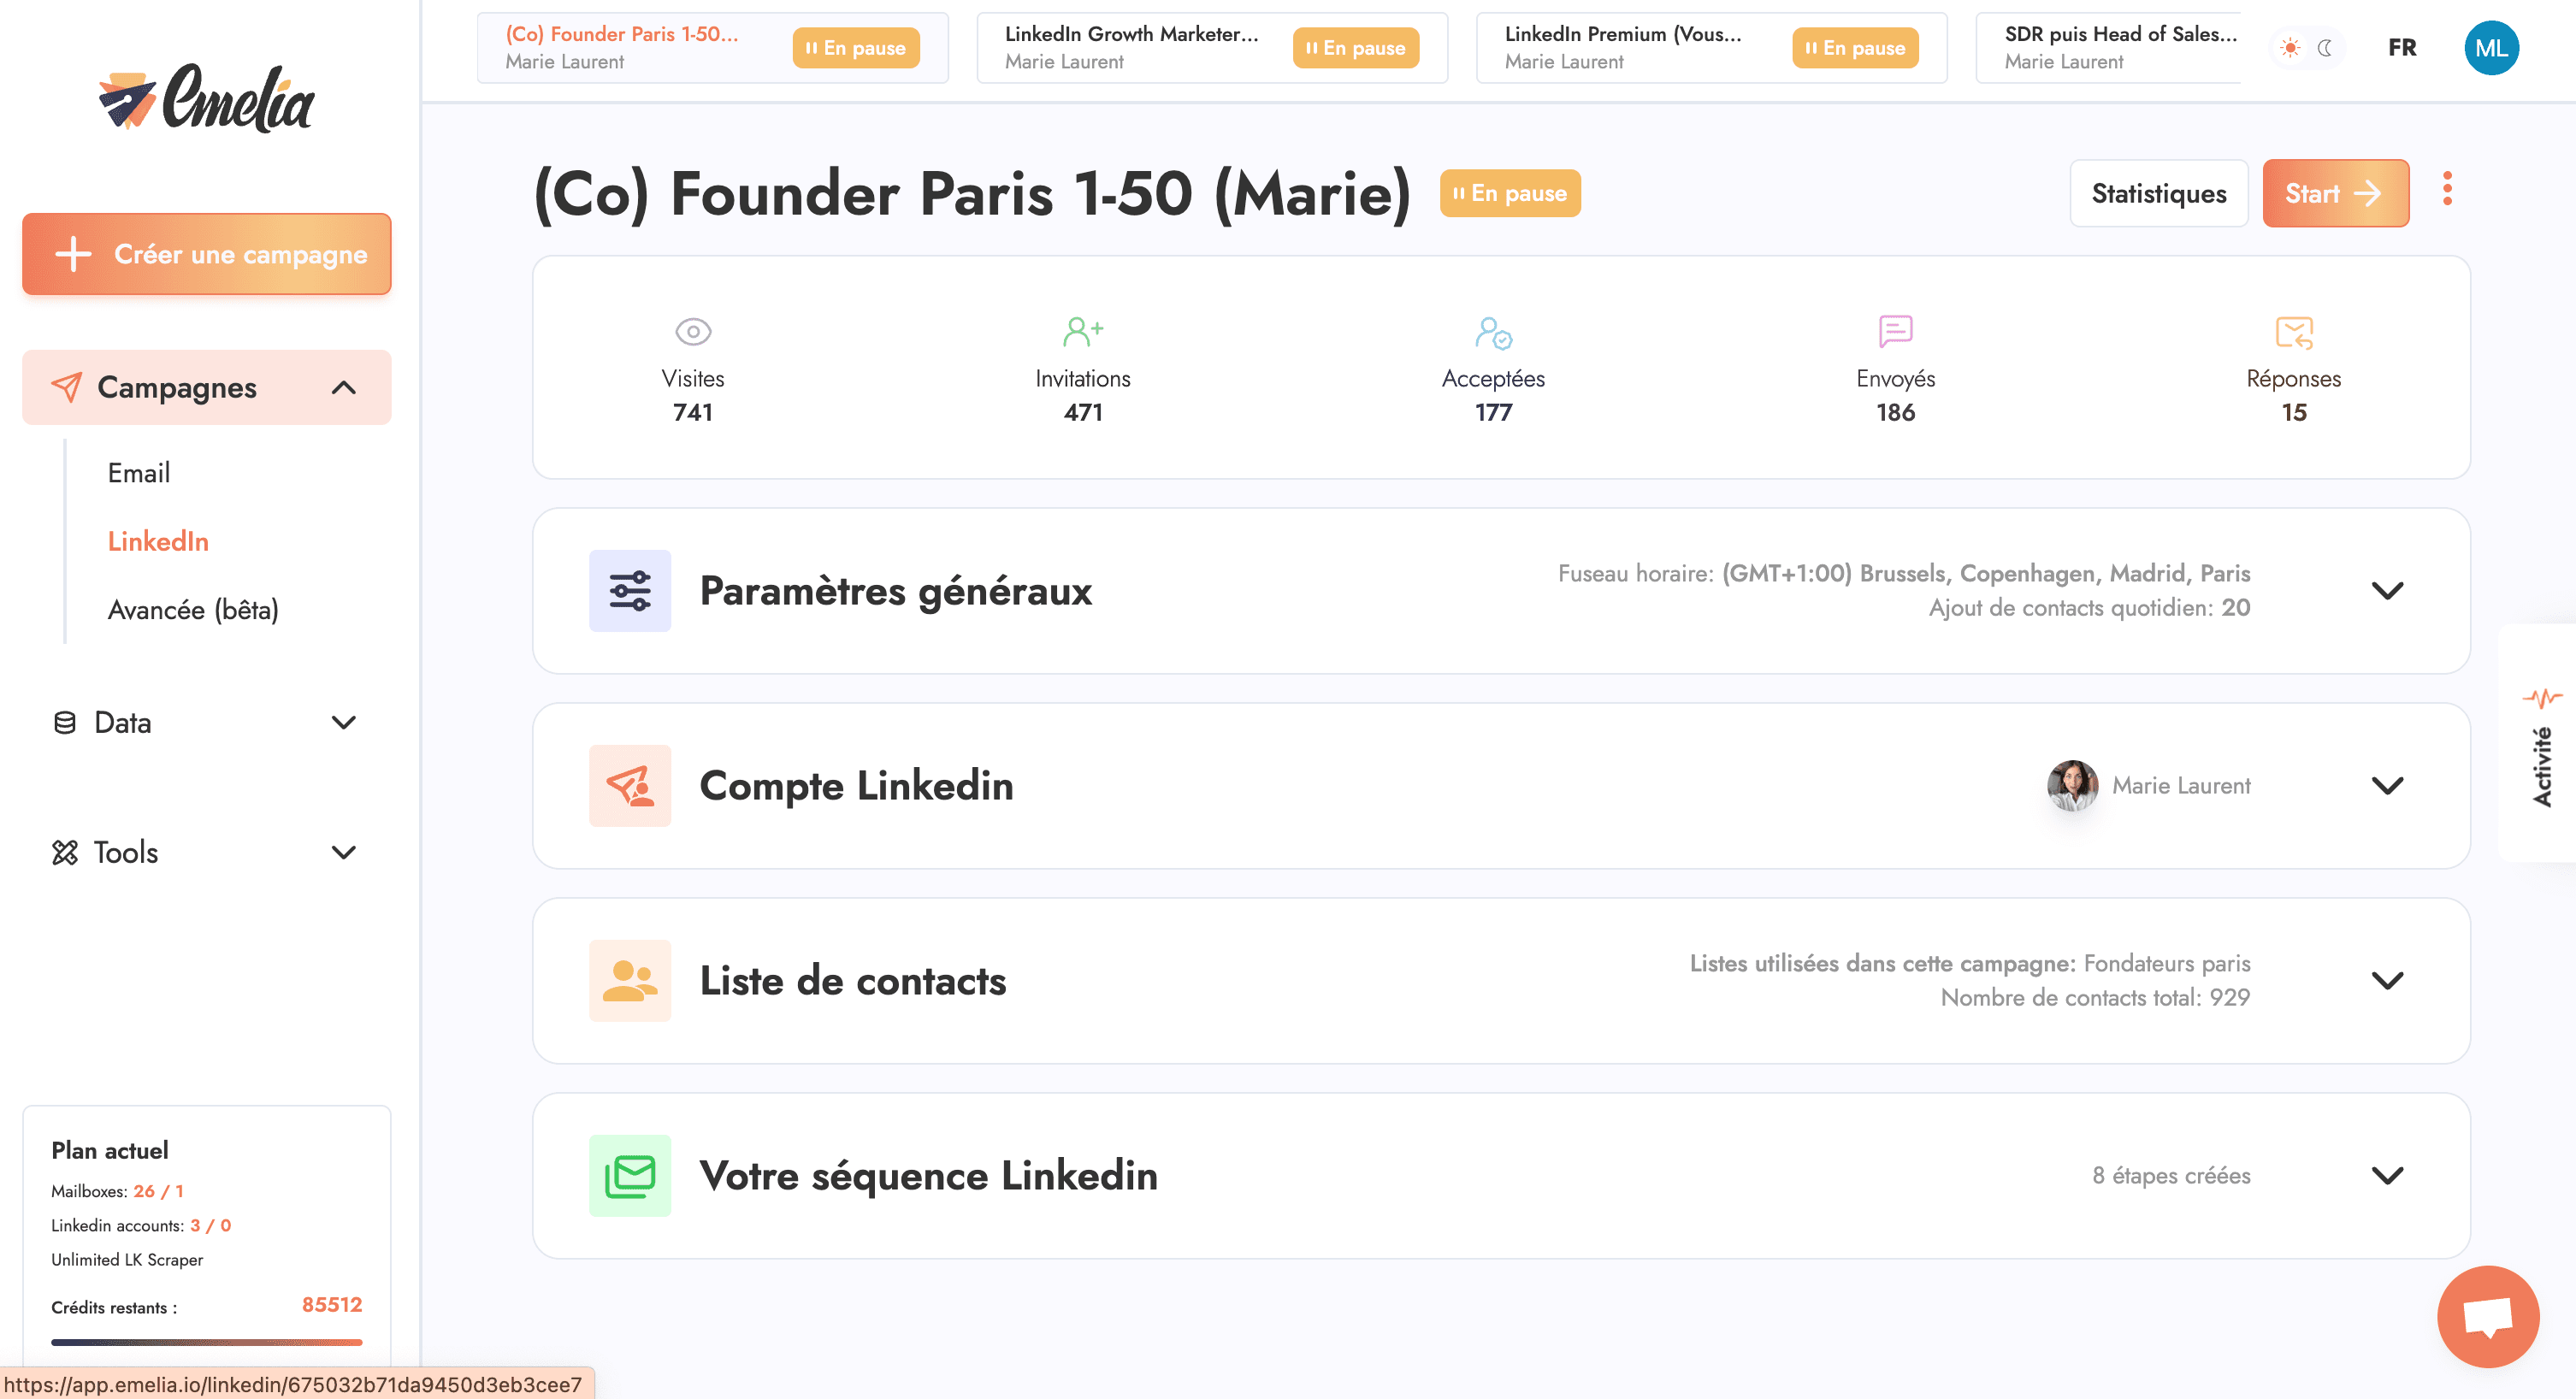
Task: Select the Email campaigns menu item
Action: tap(138, 472)
